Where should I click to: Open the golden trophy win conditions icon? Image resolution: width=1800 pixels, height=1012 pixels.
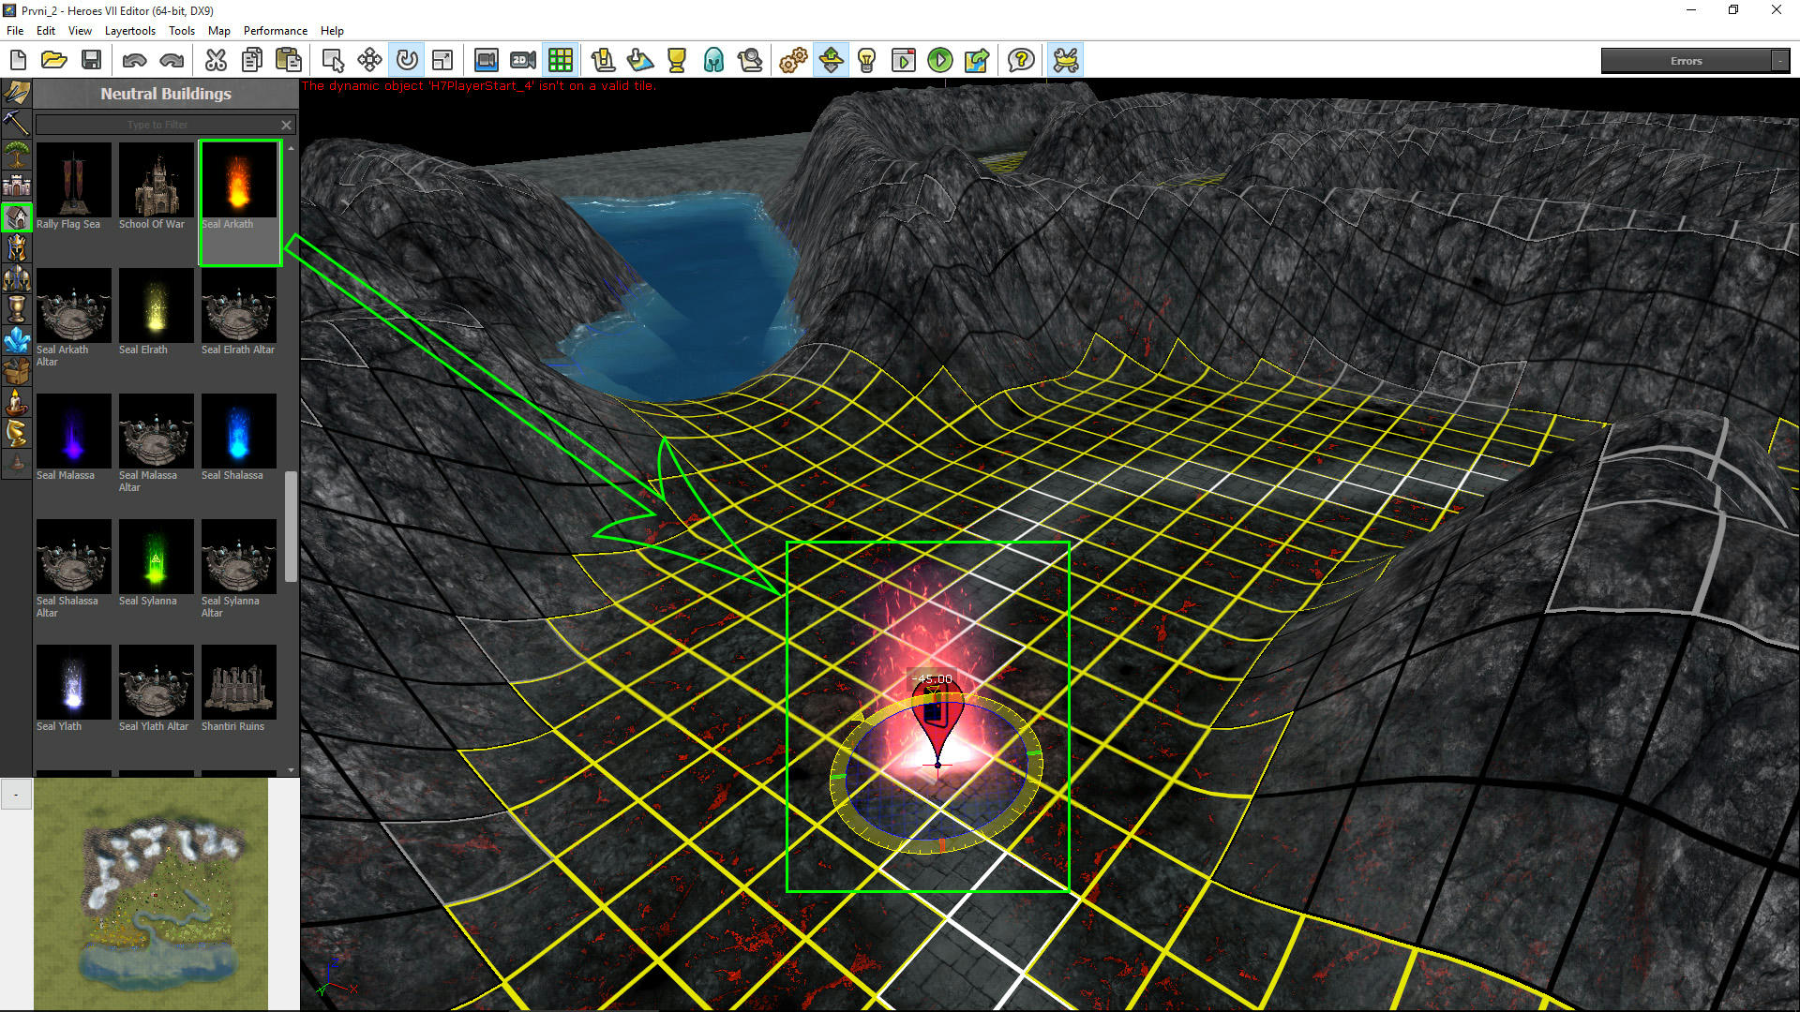pos(677,61)
